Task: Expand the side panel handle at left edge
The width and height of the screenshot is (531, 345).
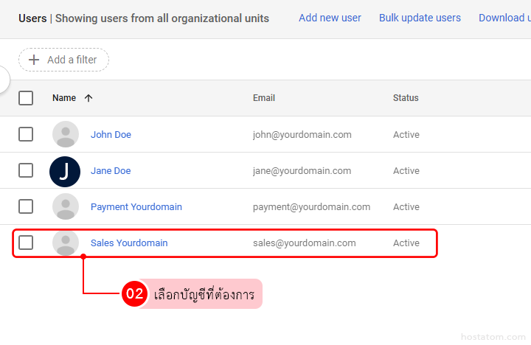Action: coord(4,80)
